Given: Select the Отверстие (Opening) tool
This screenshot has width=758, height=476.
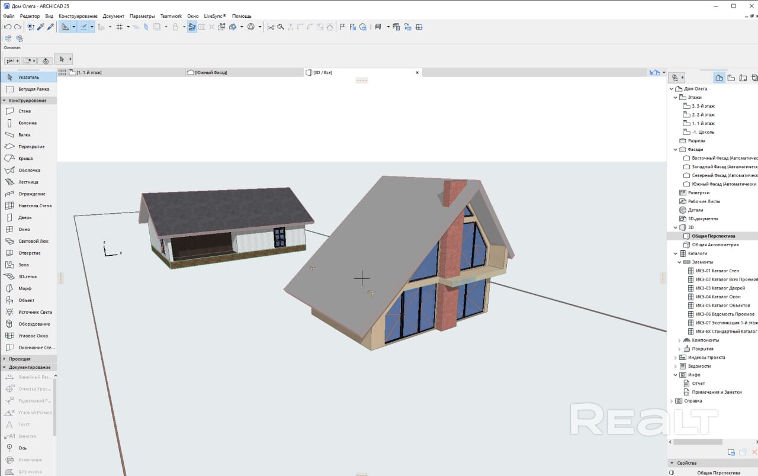Looking at the screenshot, I should [x=28, y=253].
